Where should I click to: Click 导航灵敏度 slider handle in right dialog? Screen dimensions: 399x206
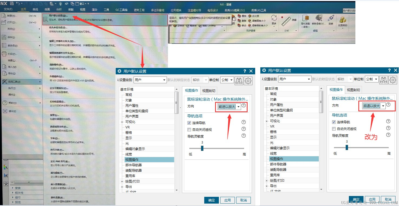347,147
